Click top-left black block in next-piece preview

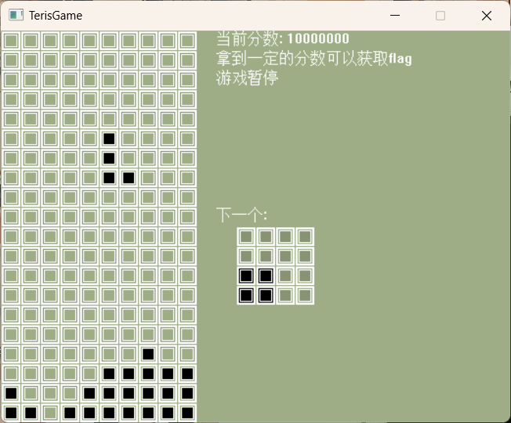[x=246, y=276]
